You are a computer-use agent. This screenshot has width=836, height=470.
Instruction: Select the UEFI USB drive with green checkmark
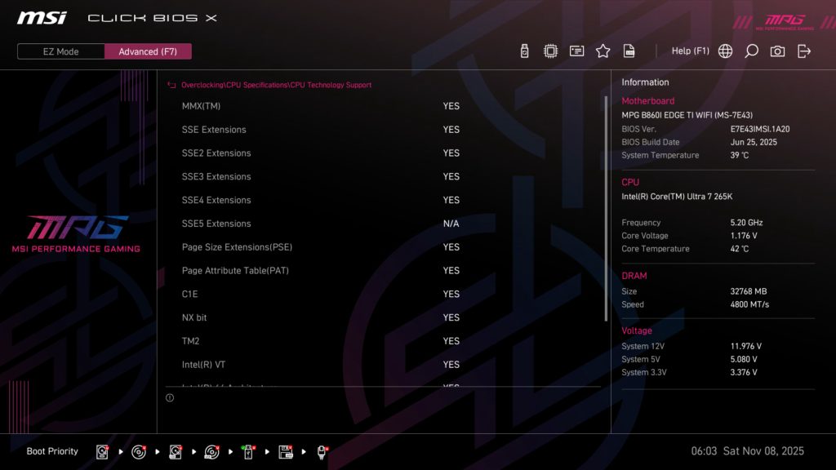pos(247,451)
